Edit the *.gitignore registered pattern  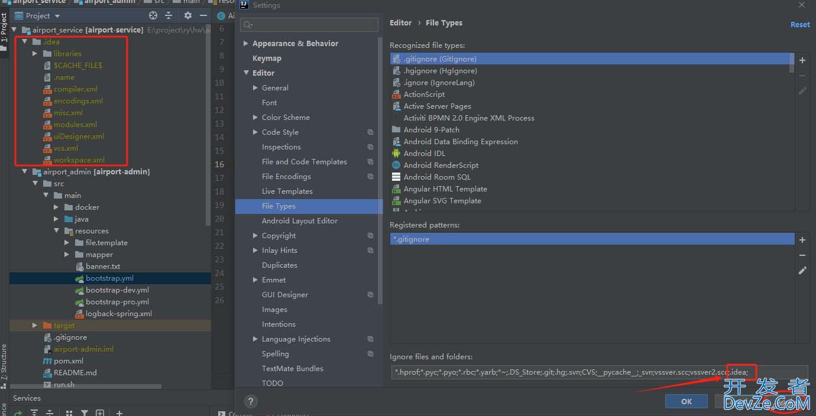click(x=802, y=271)
